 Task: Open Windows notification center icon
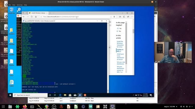click(x=151, y=95)
